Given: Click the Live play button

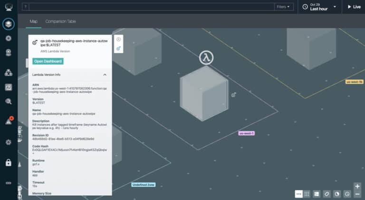Looking at the screenshot, I should pos(354,7).
